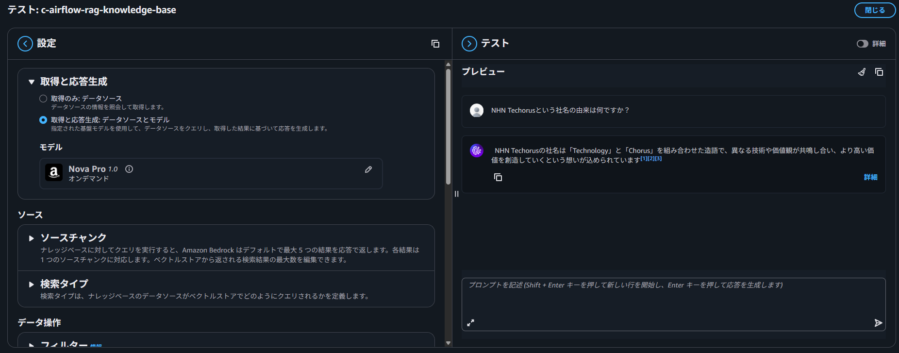Image resolution: width=899 pixels, height=353 pixels.
Task: Toggle the 詳細 switch in the テスト header
Action: tap(863, 44)
